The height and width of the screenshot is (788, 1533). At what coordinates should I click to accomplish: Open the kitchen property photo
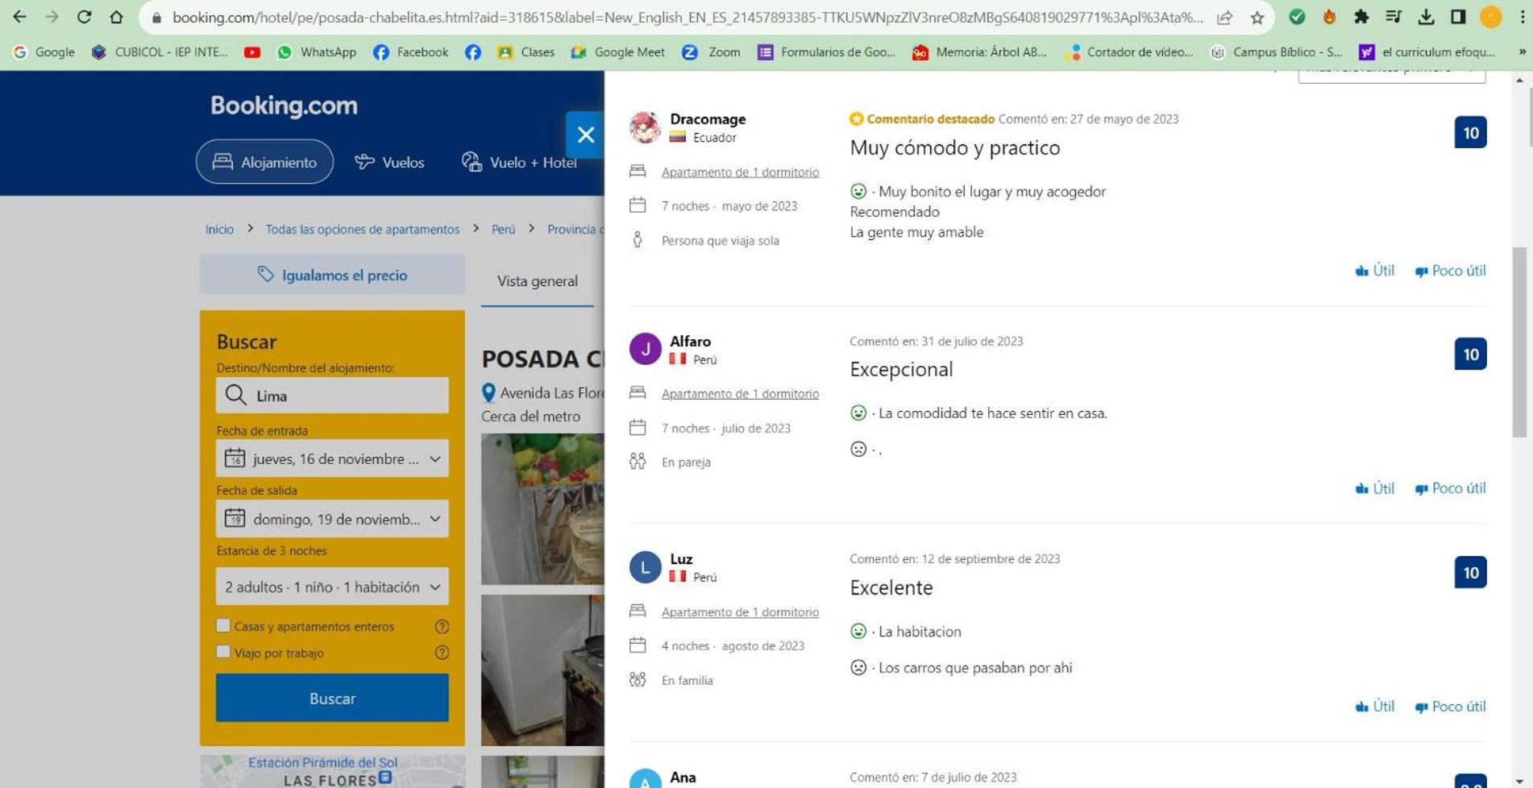tap(542, 670)
